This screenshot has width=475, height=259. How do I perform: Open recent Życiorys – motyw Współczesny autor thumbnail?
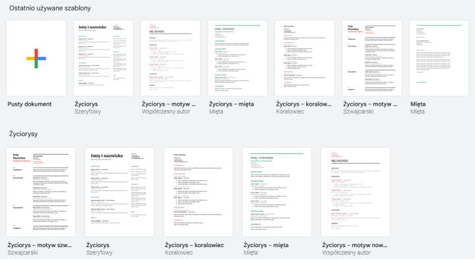171,58
